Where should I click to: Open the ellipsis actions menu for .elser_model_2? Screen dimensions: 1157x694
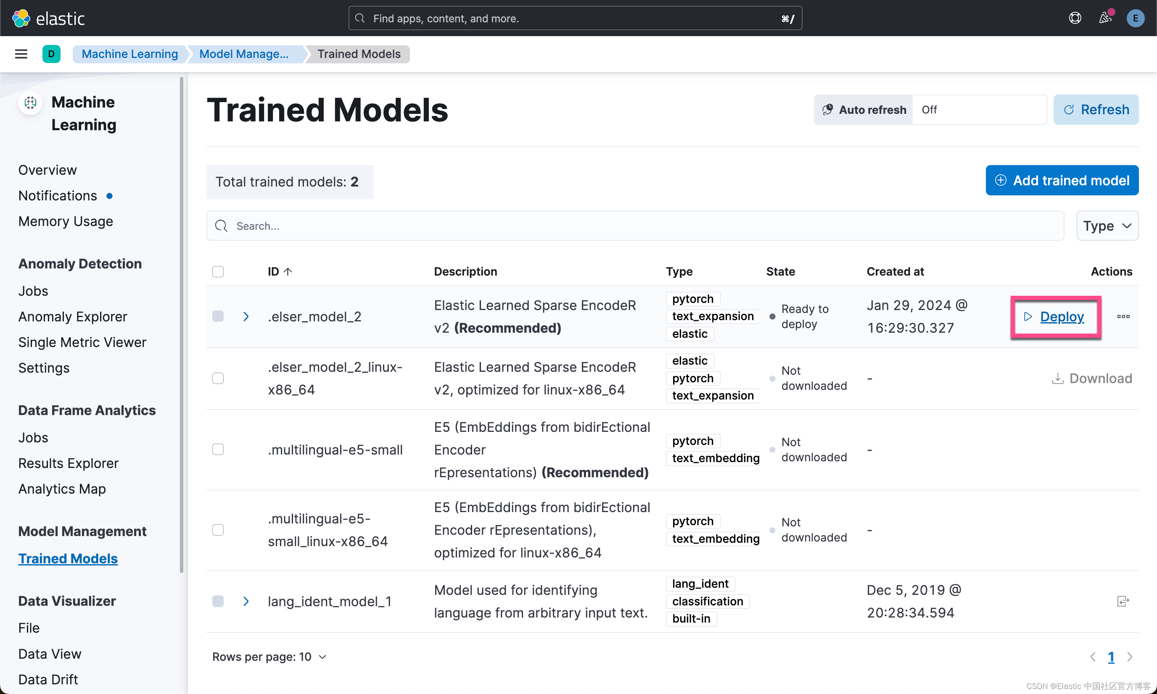[x=1123, y=317]
